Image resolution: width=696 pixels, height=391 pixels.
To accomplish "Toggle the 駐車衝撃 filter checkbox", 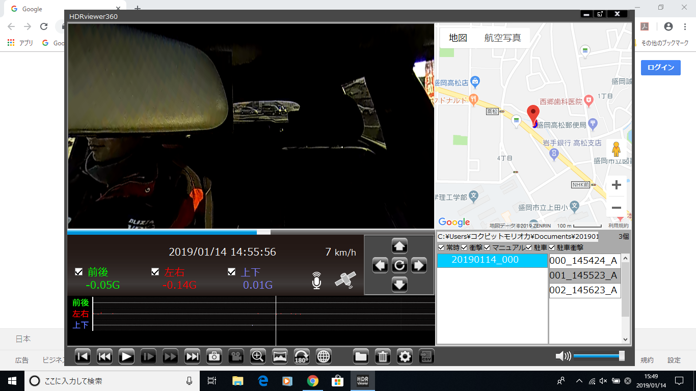I will 552,247.
